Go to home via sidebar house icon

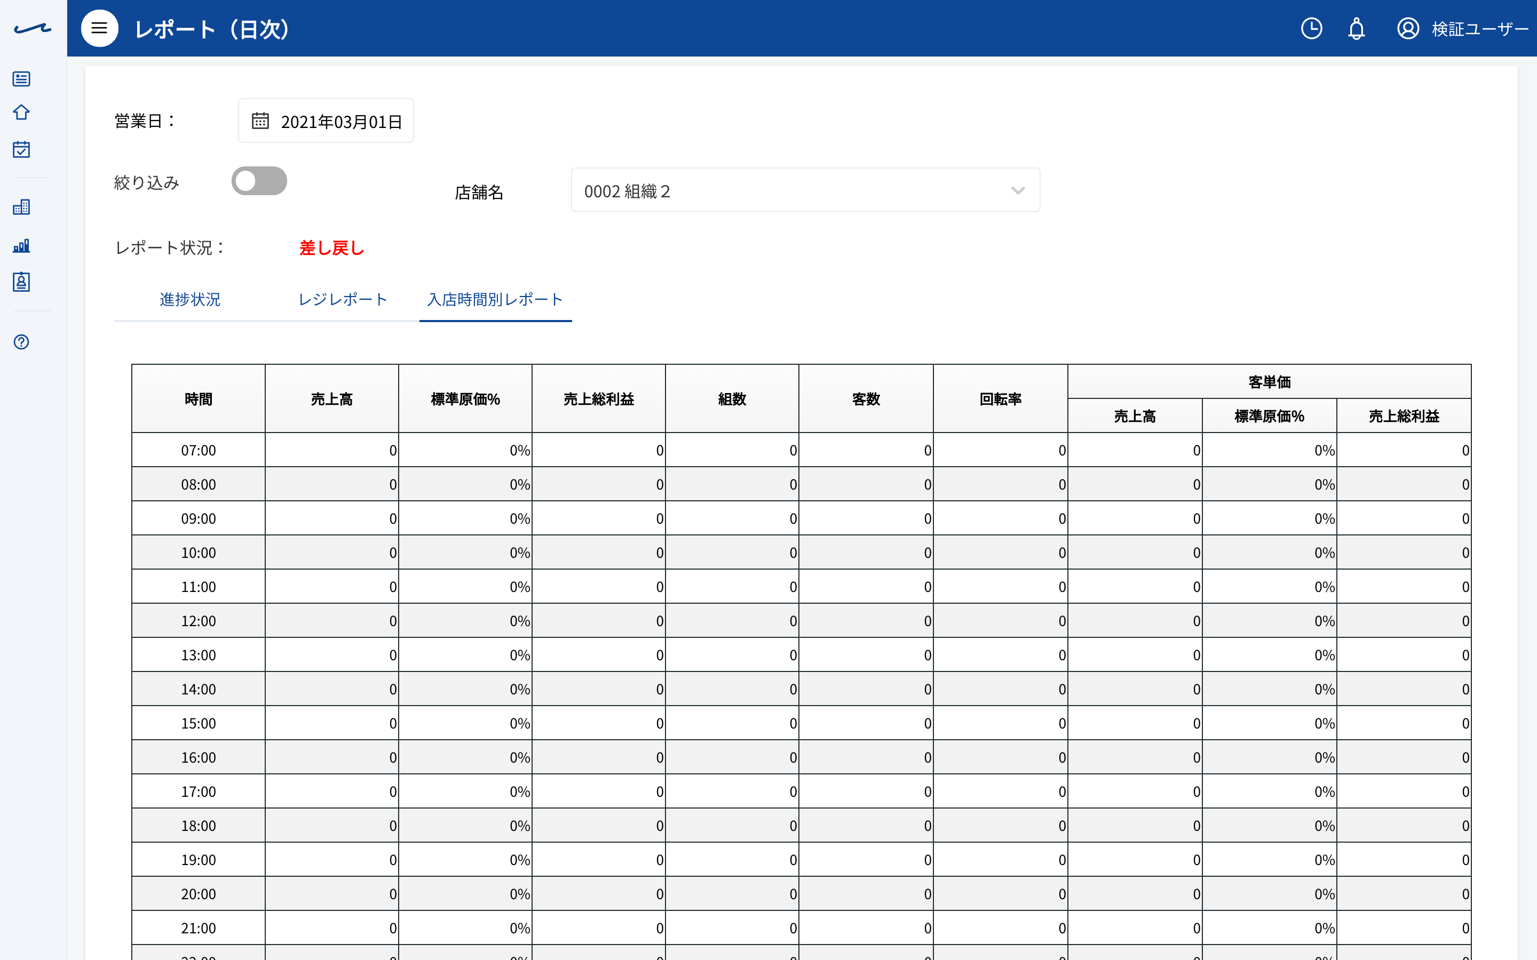(x=21, y=113)
